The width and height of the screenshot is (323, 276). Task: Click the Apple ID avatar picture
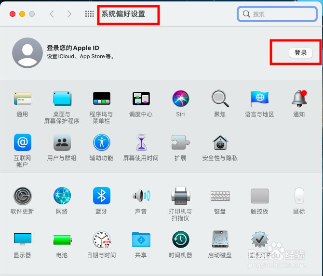pos(27,53)
